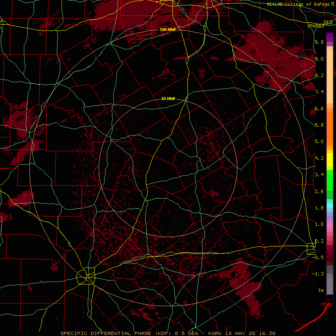Click the 2.6 scale value
Viewport: 336px width, 336px height.
tap(319, 191)
